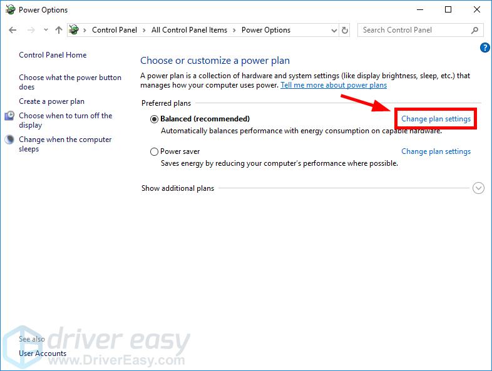The image size is (492, 371).
Task: Click the Power saver label
Action: (x=180, y=151)
